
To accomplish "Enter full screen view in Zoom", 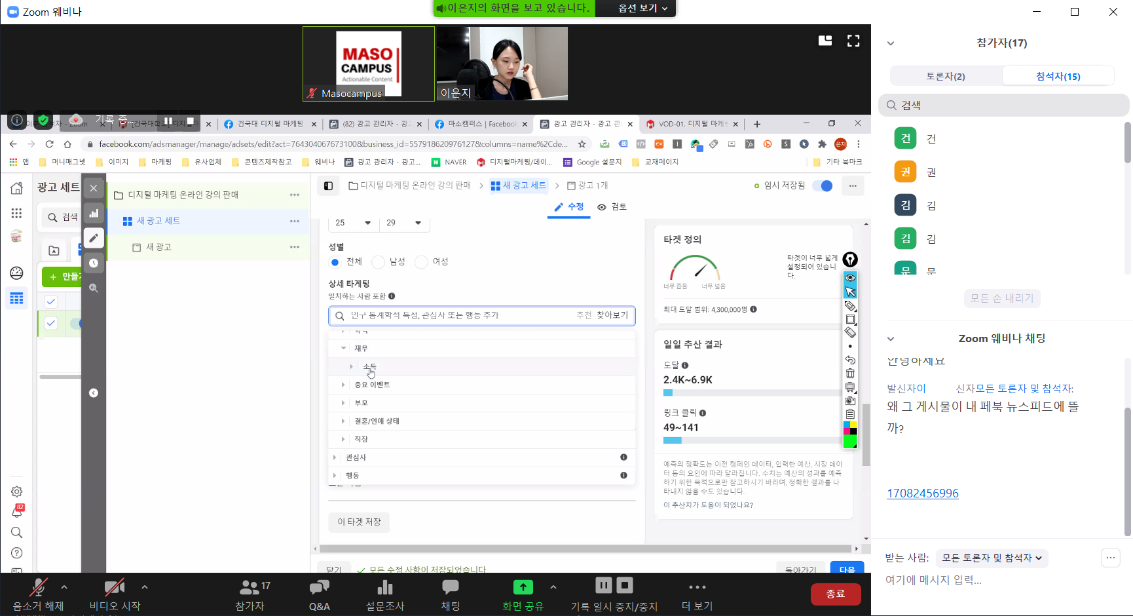I will coord(853,41).
